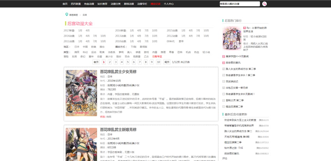Viewport: 331px width, 161px height.
Task: Select 4月 in the 2017新番 row
Action: coord(88,30)
